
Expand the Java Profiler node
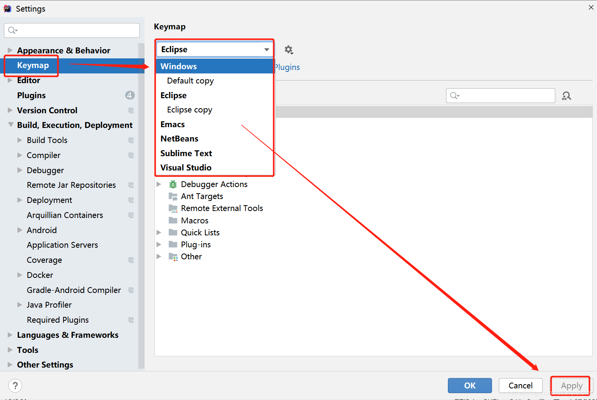tap(20, 305)
